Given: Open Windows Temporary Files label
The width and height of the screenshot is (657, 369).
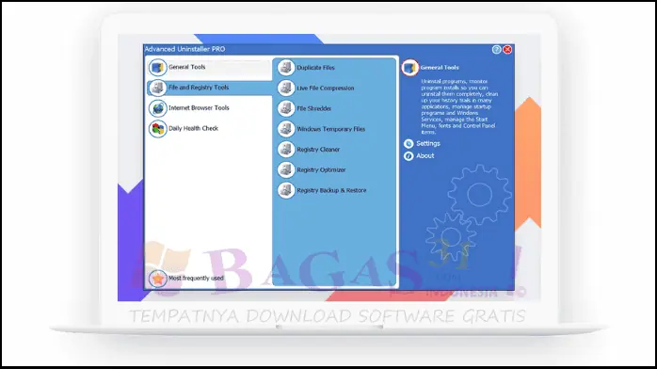Looking at the screenshot, I should click(x=331, y=129).
